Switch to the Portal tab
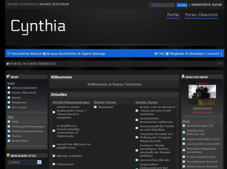This screenshot has height=169, width=227. [173, 15]
